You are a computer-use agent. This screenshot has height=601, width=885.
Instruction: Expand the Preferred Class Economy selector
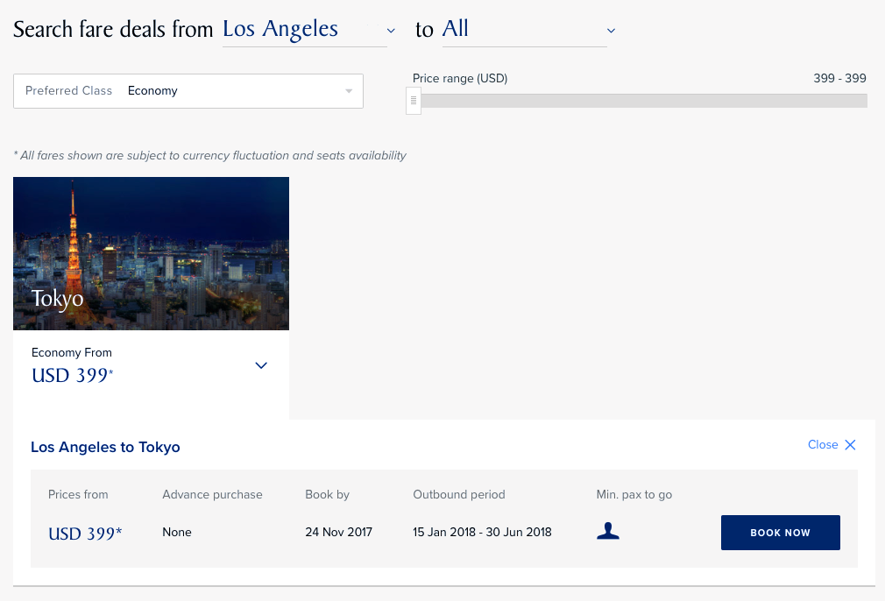(188, 91)
